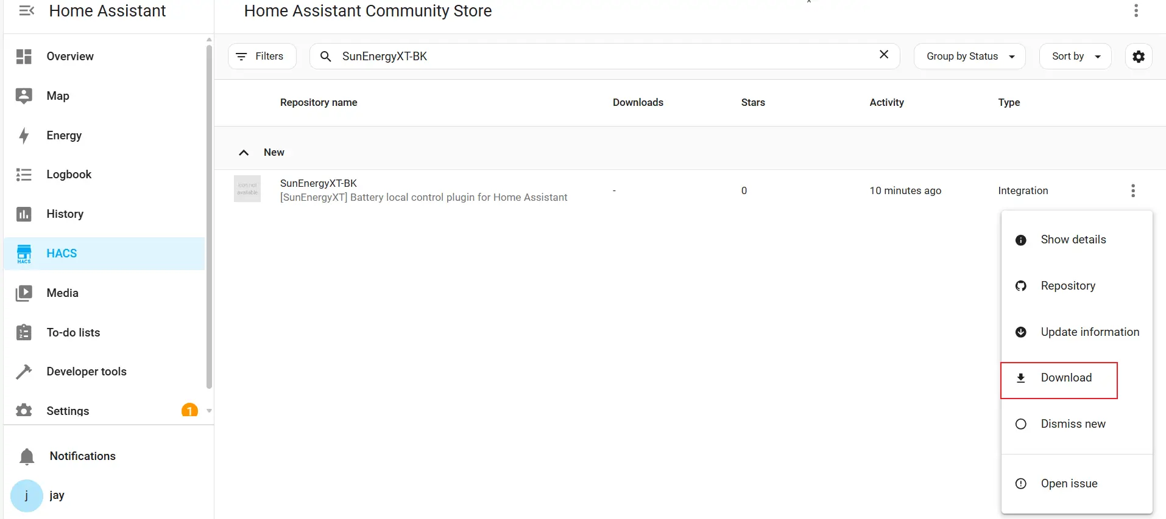Sort by the Stars column header

(x=752, y=102)
